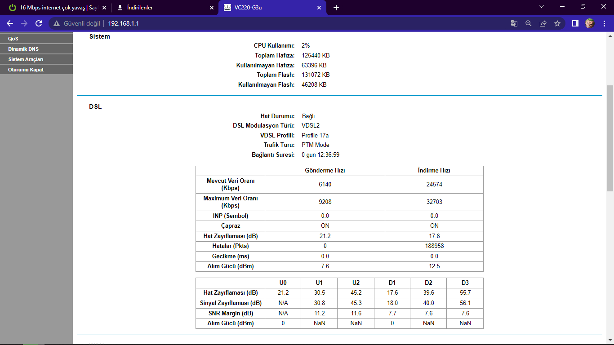Screen dimensions: 614x345
Task: Click the U1 SNR Margin value 11.2
Action: tap(319, 314)
